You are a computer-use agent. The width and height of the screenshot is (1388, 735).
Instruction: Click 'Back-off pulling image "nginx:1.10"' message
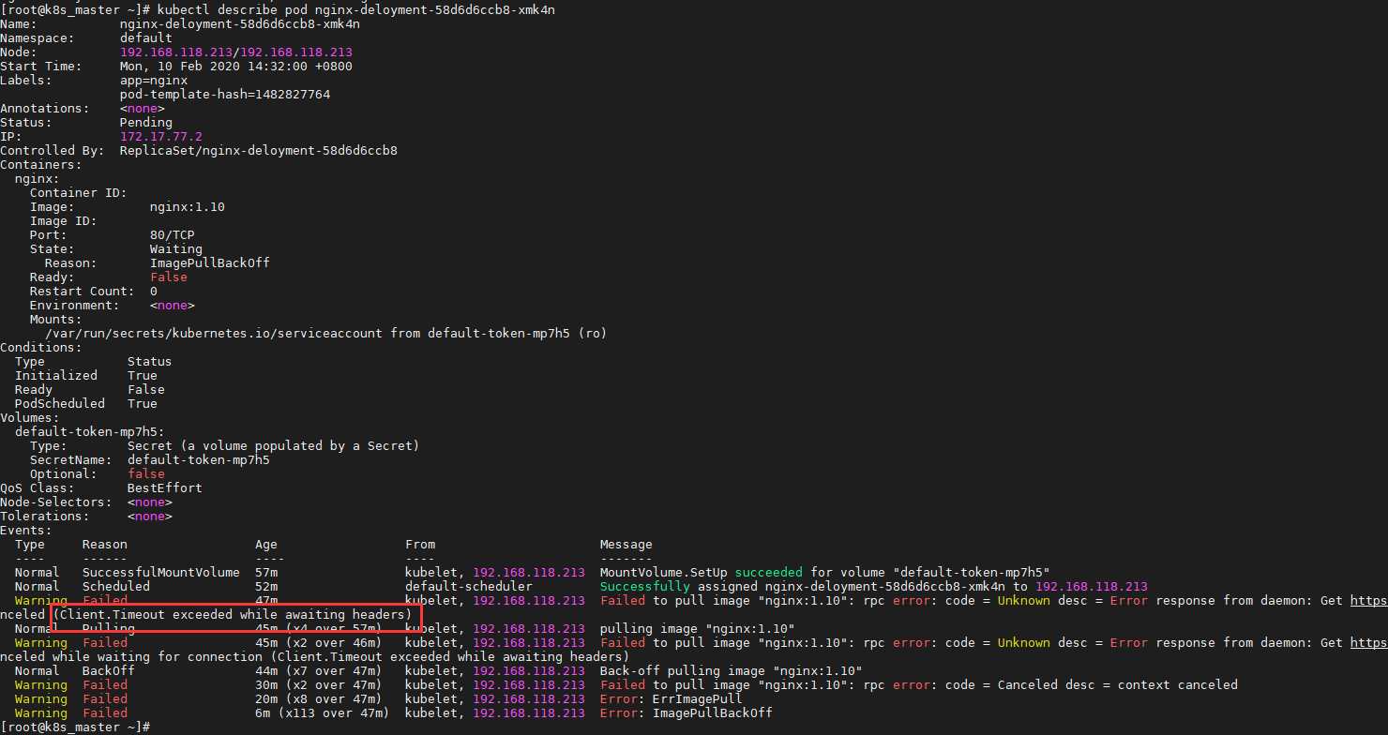click(732, 670)
